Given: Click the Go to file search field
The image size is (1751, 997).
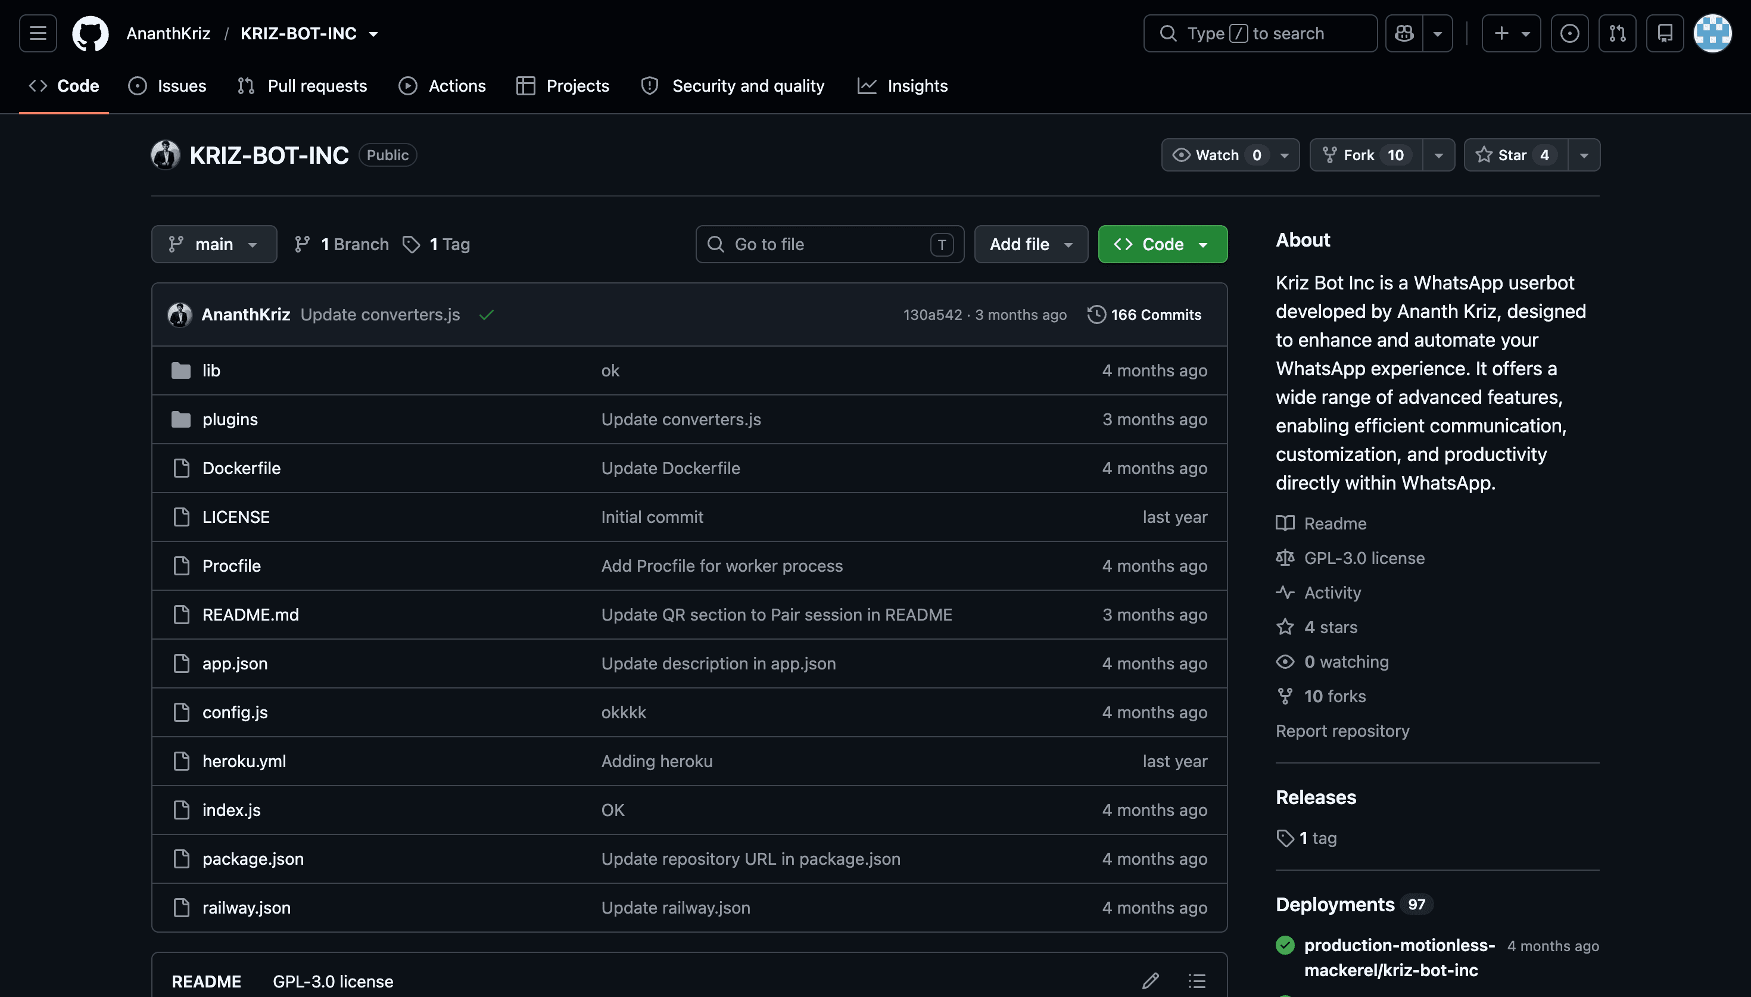Looking at the screenshot, I should (829, 244).
